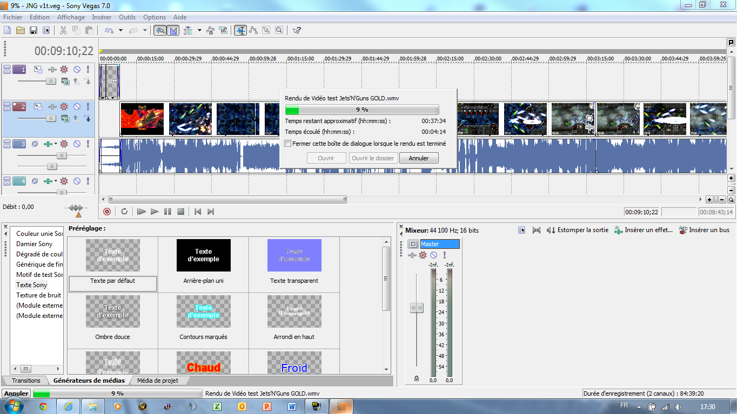The width and height of the screenshot is (737, 414).
Task: Open automation settings dropdown on audio track 3
Action: (x=56, y=144)
